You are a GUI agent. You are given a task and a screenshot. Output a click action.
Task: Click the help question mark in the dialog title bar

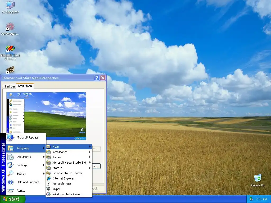pyautogui.click(x=97, y=78)
